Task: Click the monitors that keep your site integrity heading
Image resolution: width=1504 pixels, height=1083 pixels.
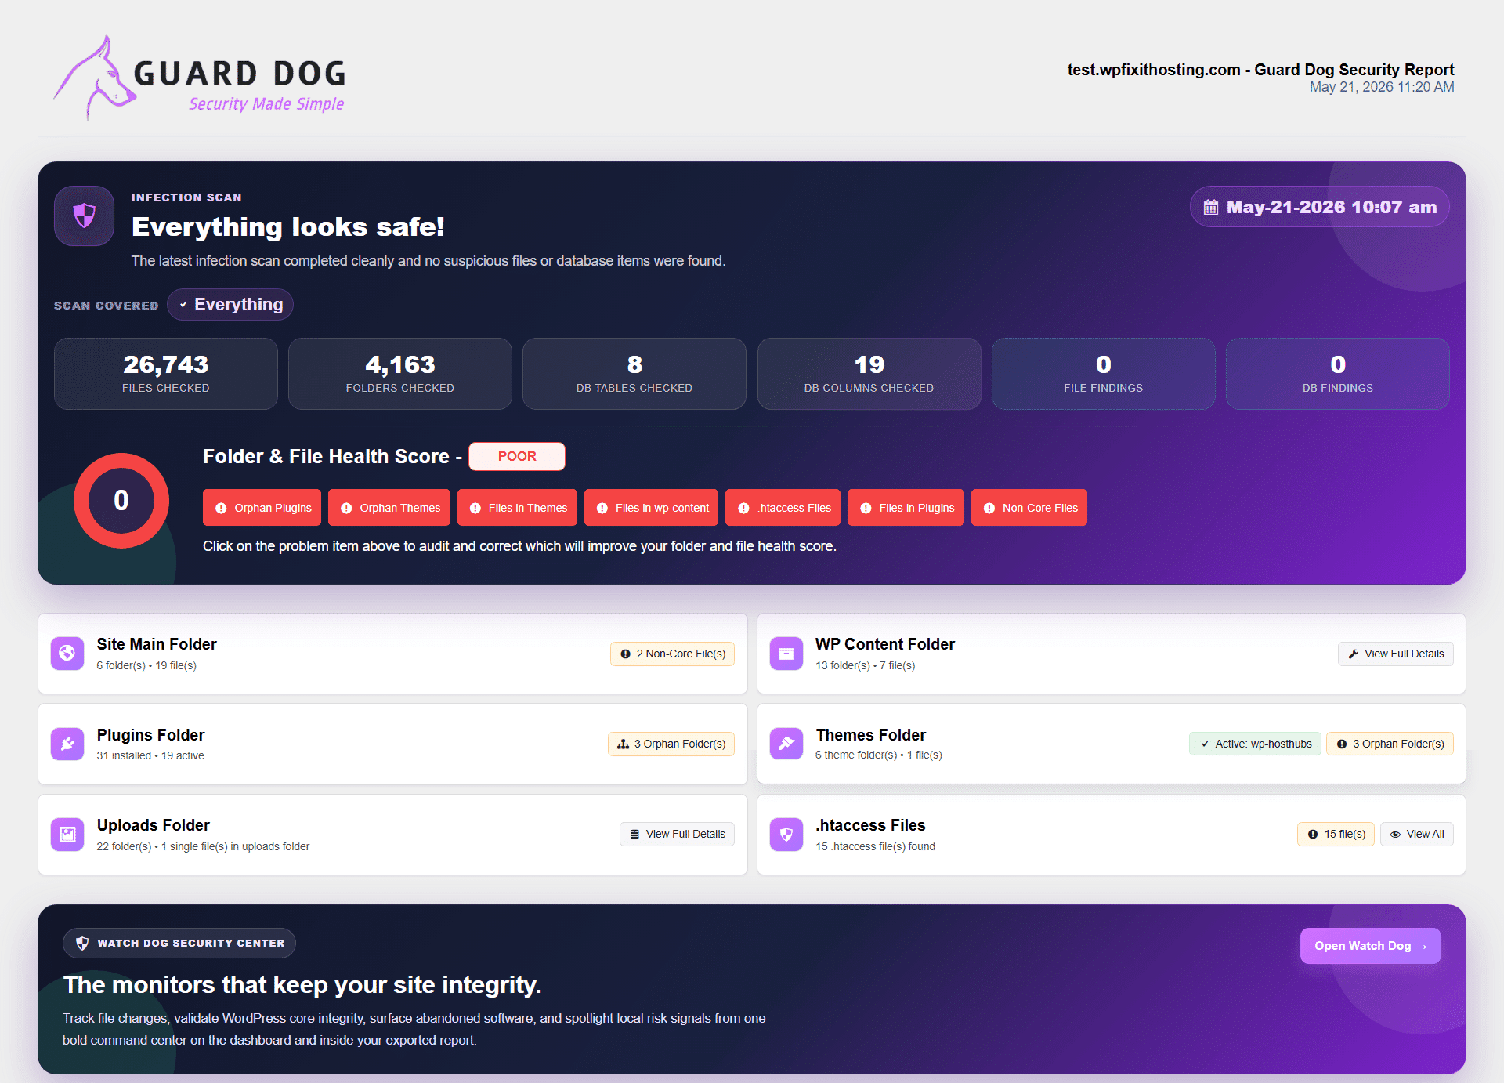Action: click(x=302, y=984)
